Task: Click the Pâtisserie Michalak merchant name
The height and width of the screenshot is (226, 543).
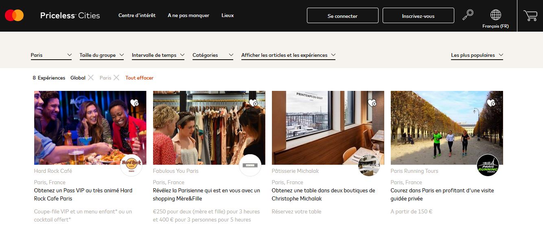Action: (296, 171)
